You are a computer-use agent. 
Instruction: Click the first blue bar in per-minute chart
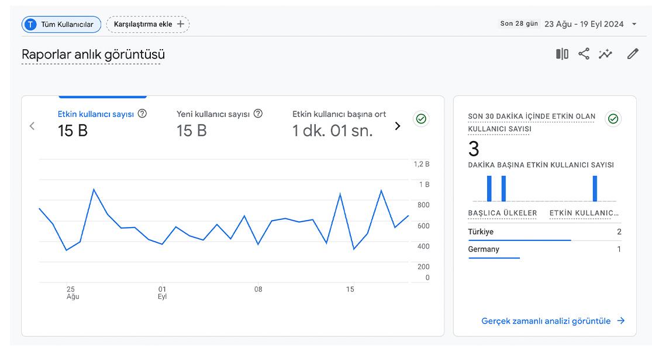(489, 188)
